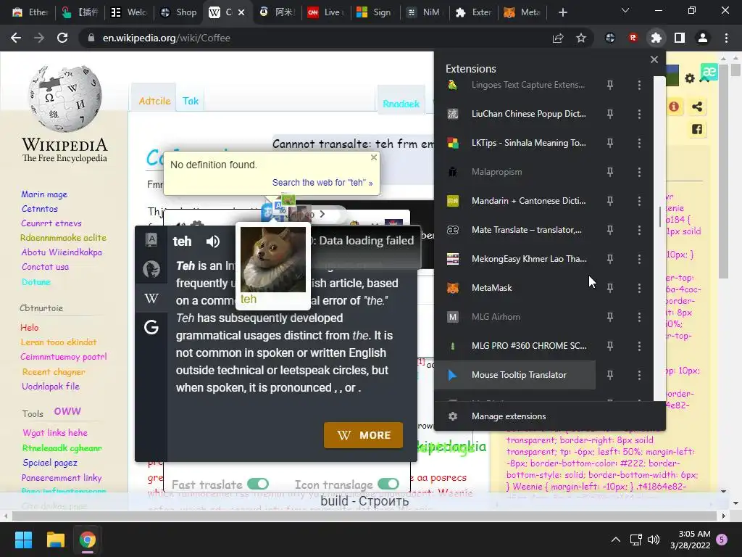Image resolution: width=742 pixels, height=557 pixels.
Task: Switch popup to Google source icon
Action: pyautogui.click(x=151, y=327)
